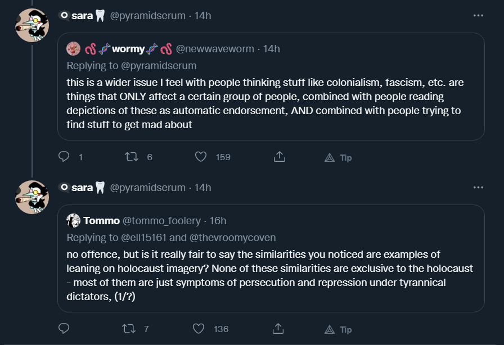504x345 pixels.
Task: Like the tweet with 159 likes
Action: pos(201,157)
